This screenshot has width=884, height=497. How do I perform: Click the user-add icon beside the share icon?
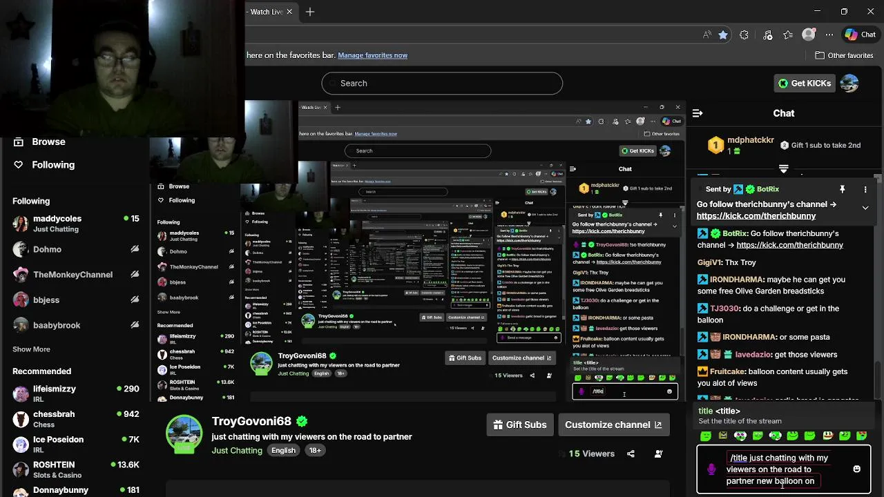pos(658,454)
